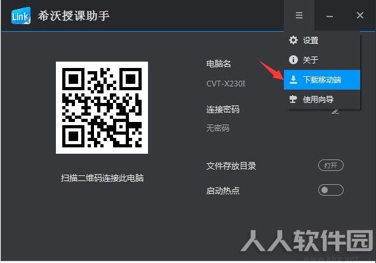Screen dimensions: 376x263
Task: Click the 无密码 password text
Action: click(x=218, y=128)
